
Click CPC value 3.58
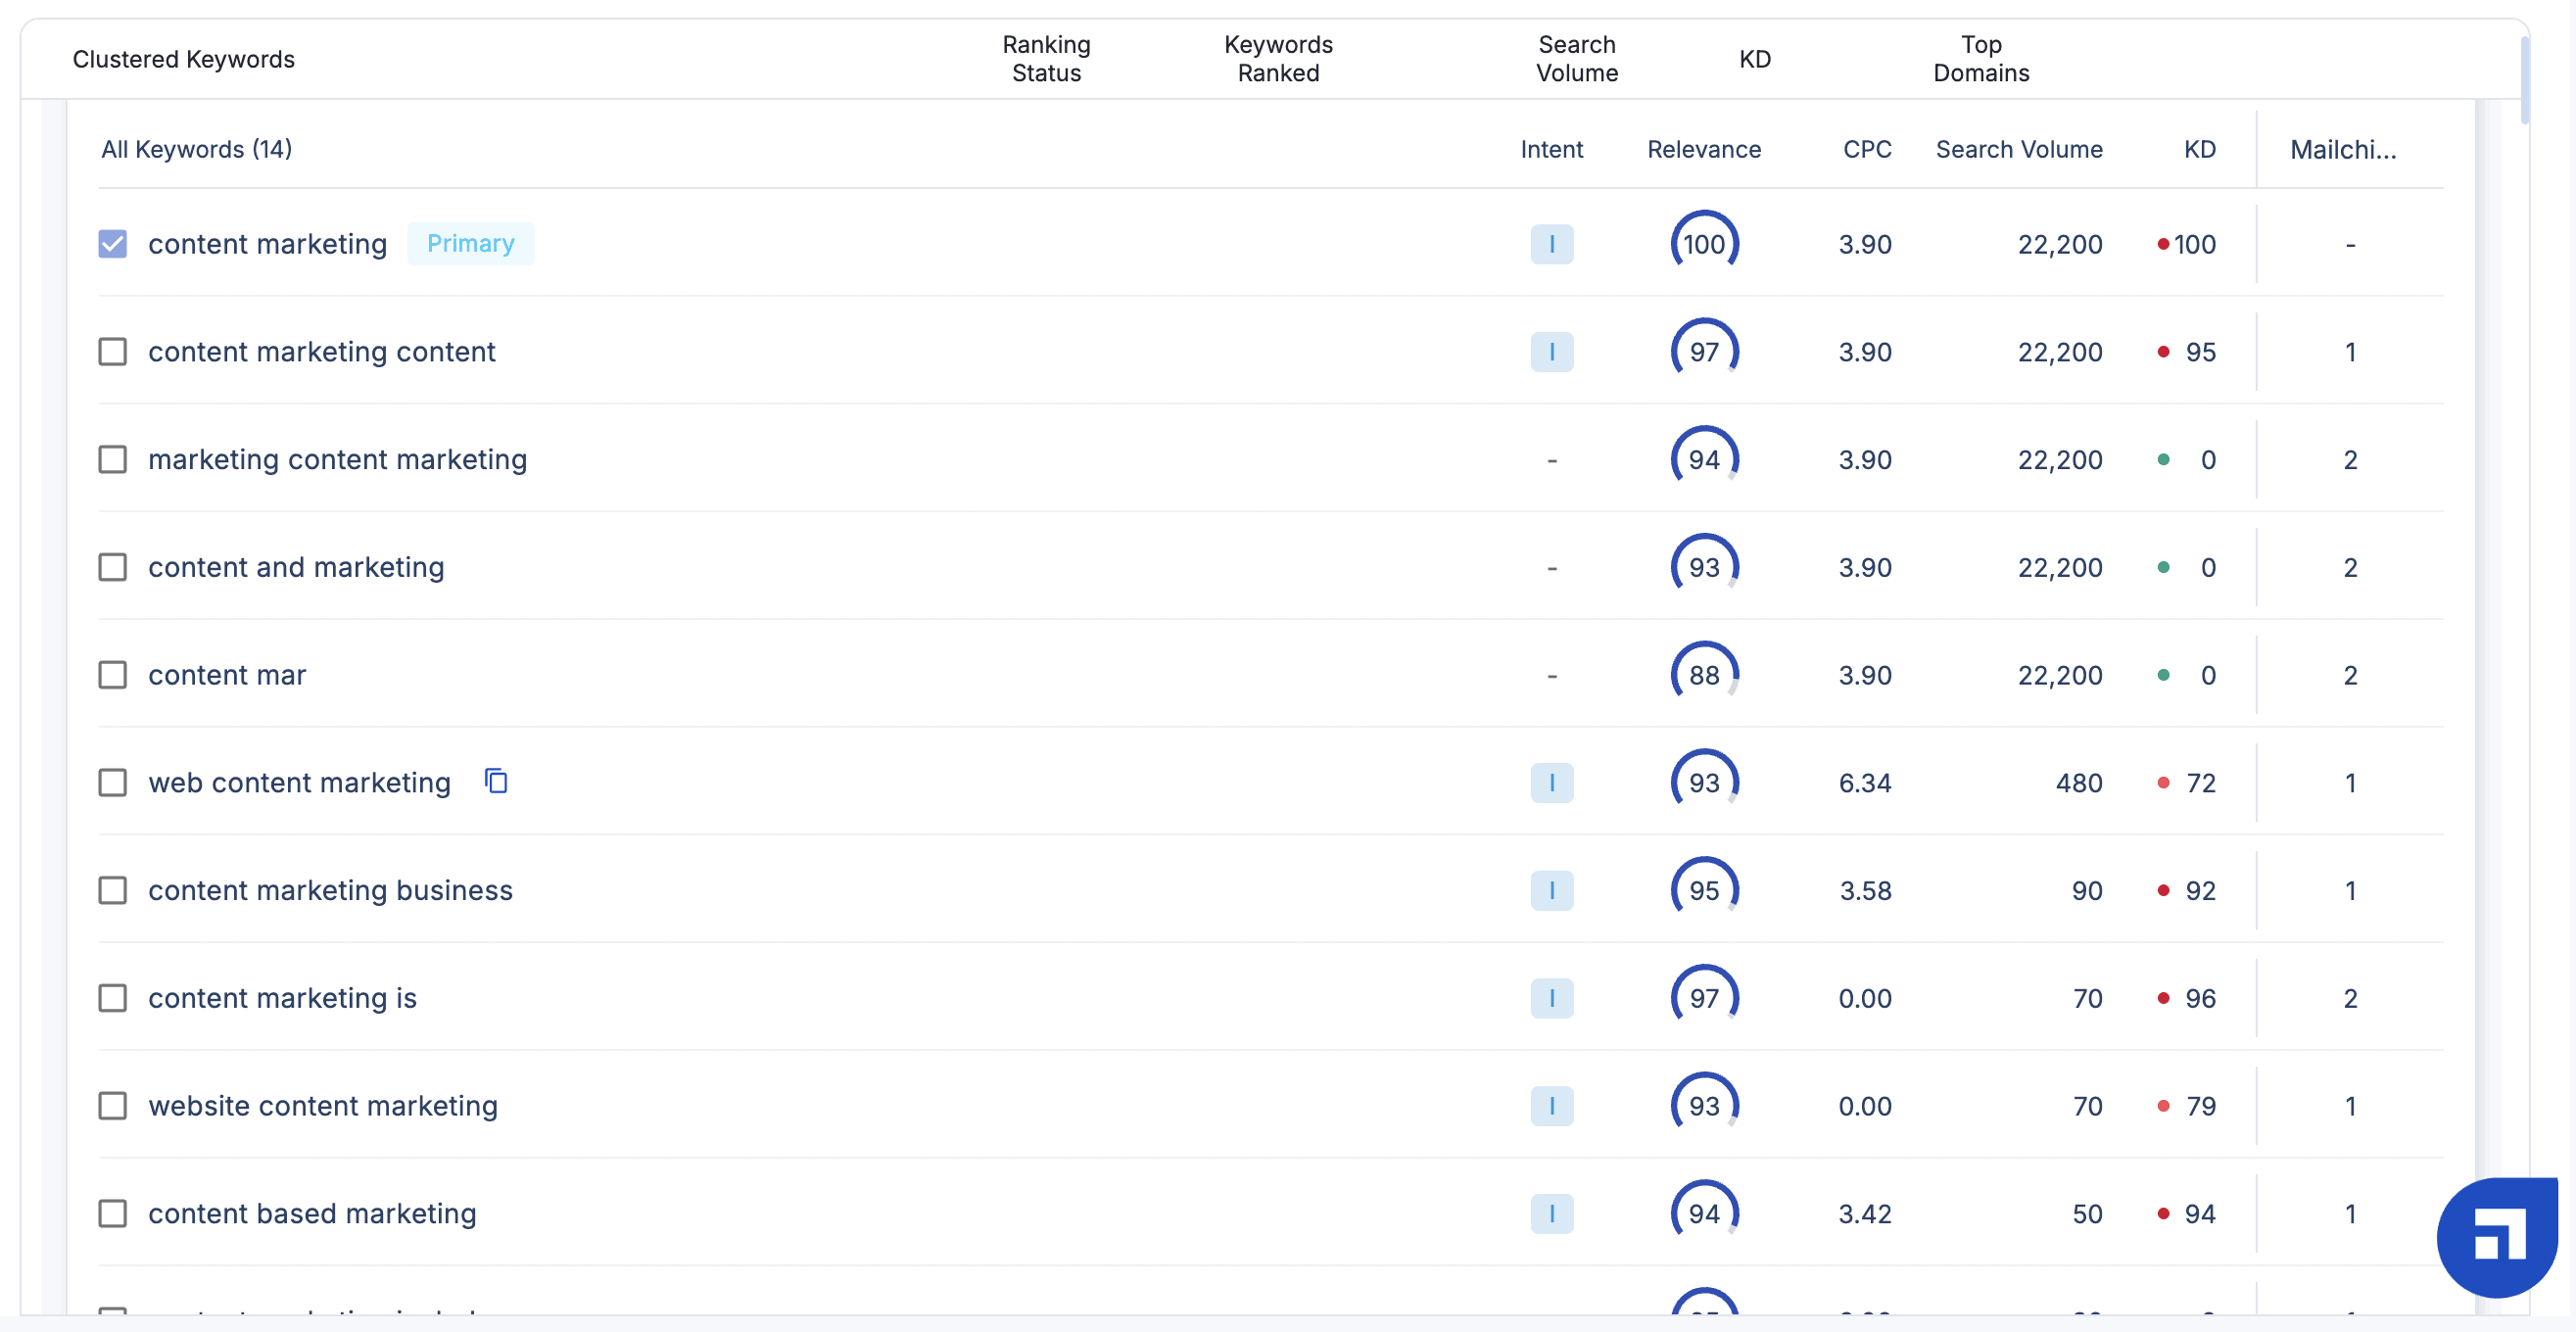tap(1865, 891)
